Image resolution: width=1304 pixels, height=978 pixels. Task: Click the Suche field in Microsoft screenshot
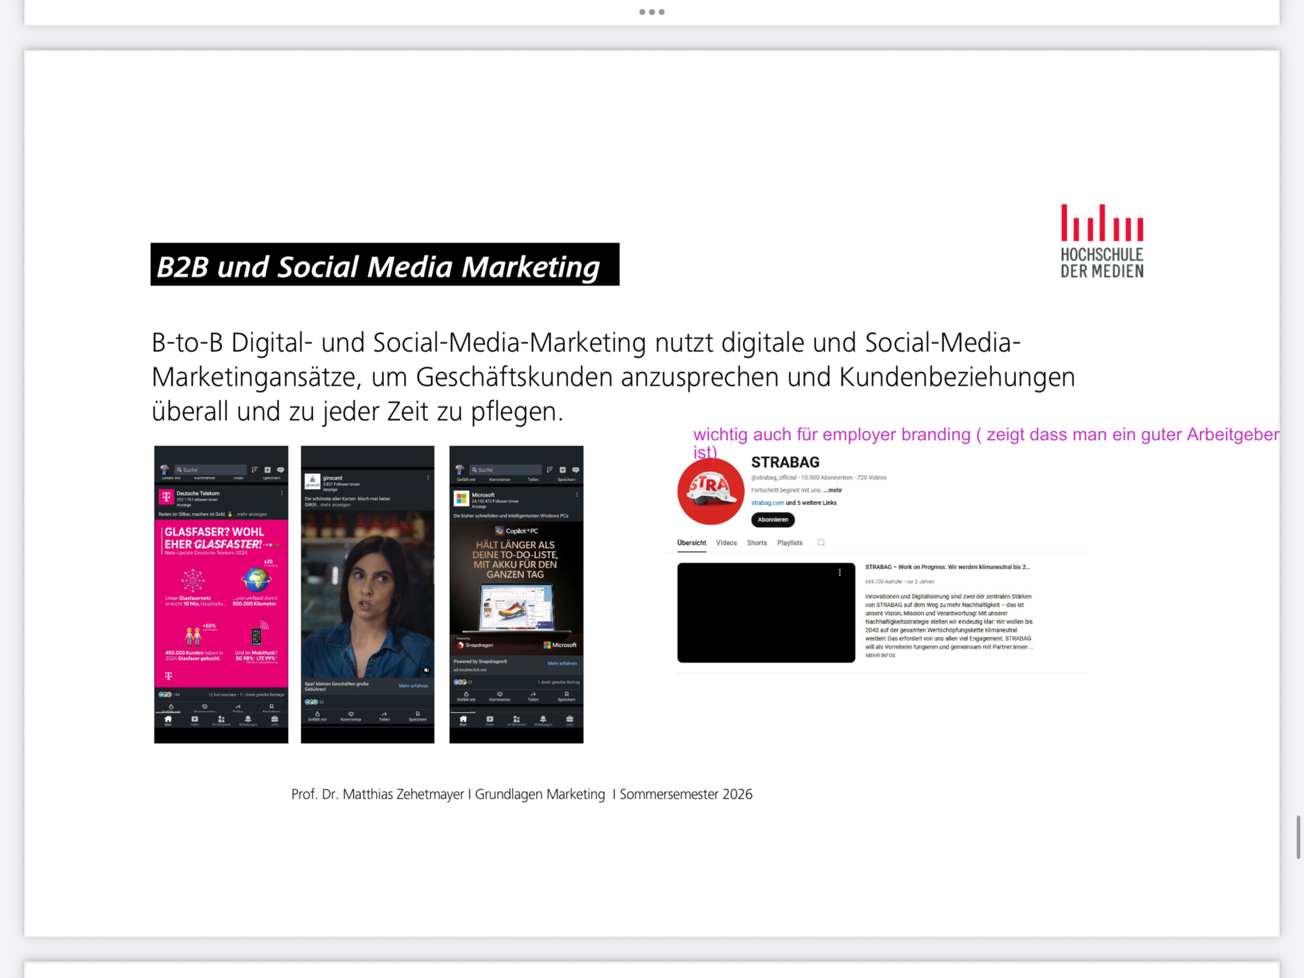tap(505, 470)
